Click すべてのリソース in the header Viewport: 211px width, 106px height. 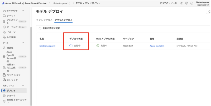(168, 3)
